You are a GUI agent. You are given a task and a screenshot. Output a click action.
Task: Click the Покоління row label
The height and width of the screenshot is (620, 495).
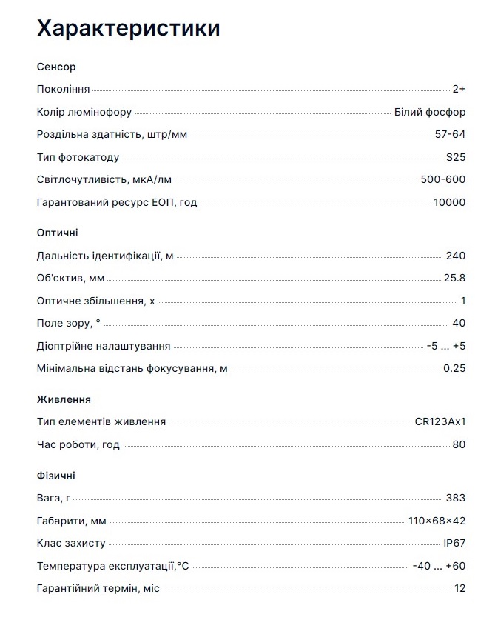pos(63,90)
